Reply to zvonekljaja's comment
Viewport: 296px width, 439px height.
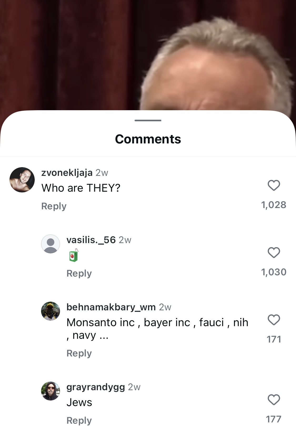tap(54, 206)
